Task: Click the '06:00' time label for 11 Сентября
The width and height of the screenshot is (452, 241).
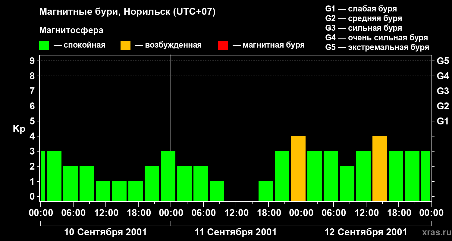Action: click(x=203, y=213)
